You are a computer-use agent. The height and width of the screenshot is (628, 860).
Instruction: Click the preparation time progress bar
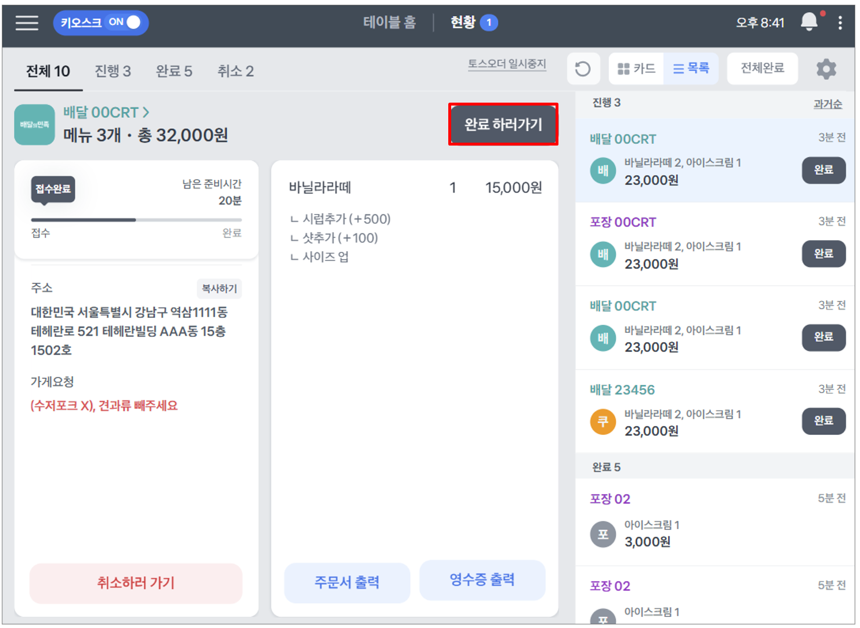tap(136, 220)
